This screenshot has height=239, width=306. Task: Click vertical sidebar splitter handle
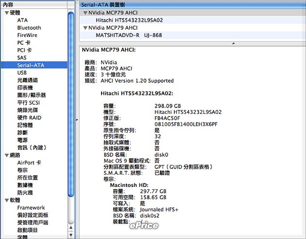tap(77, 120)
